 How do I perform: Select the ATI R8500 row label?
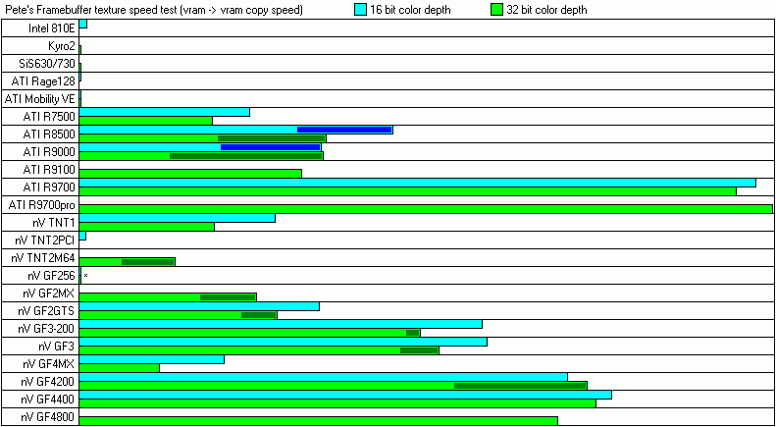click(49, 134)
